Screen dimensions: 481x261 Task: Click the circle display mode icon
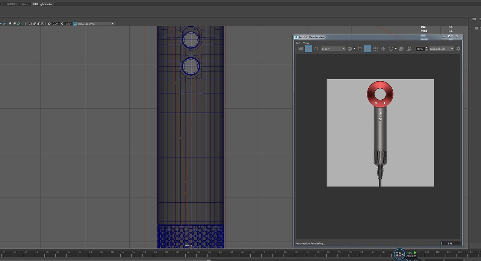(x=391, y=49)
